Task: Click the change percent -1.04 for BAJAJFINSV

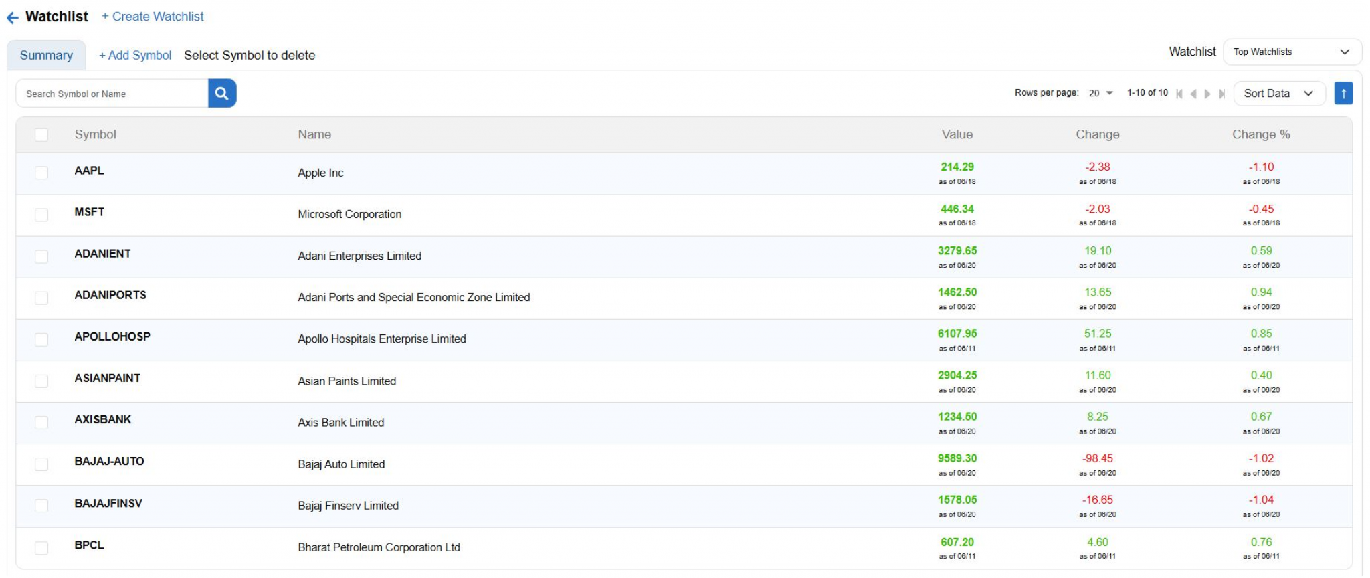Action: (1262, 500)
